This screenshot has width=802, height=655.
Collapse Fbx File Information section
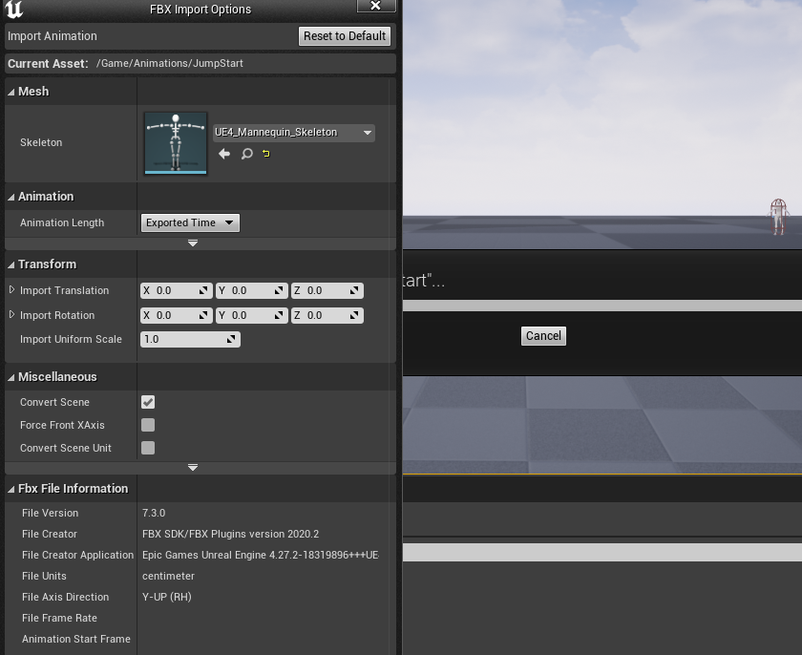tap(11, 489)
